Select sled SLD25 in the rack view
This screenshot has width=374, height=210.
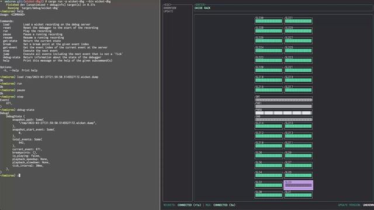click(x=298, y=51)
